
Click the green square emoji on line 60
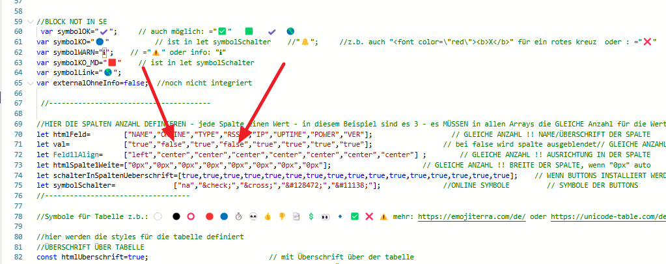coord(249,31)
